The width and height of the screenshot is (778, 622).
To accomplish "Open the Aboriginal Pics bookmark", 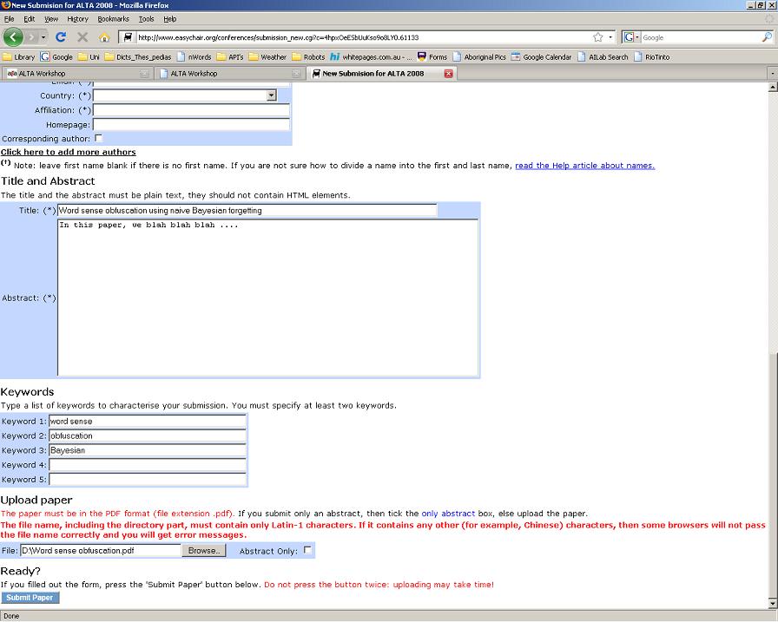I will coord(479,57).
